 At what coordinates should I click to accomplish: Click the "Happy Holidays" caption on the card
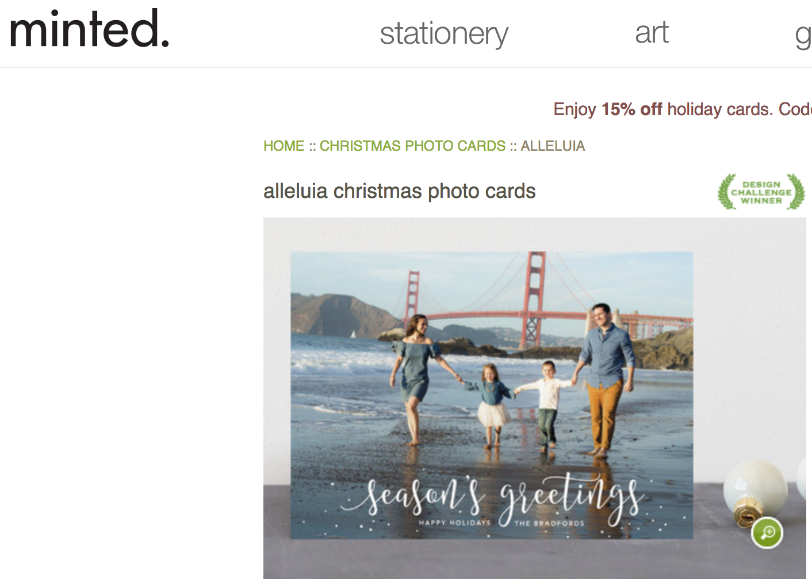tap(454, 523)
